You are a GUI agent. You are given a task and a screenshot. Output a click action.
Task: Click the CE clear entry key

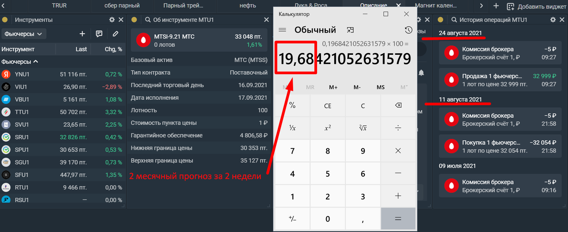click(x=328, y=106)
